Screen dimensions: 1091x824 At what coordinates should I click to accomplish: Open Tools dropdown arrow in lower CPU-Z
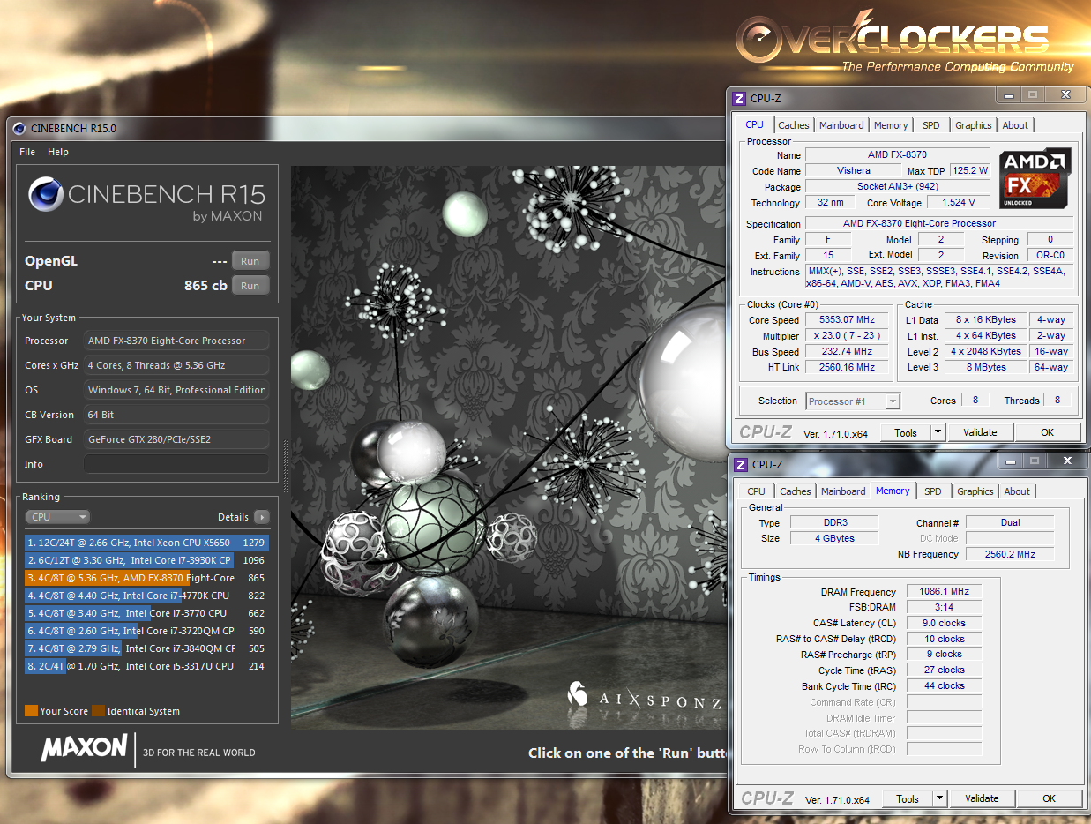click(939, 798)
